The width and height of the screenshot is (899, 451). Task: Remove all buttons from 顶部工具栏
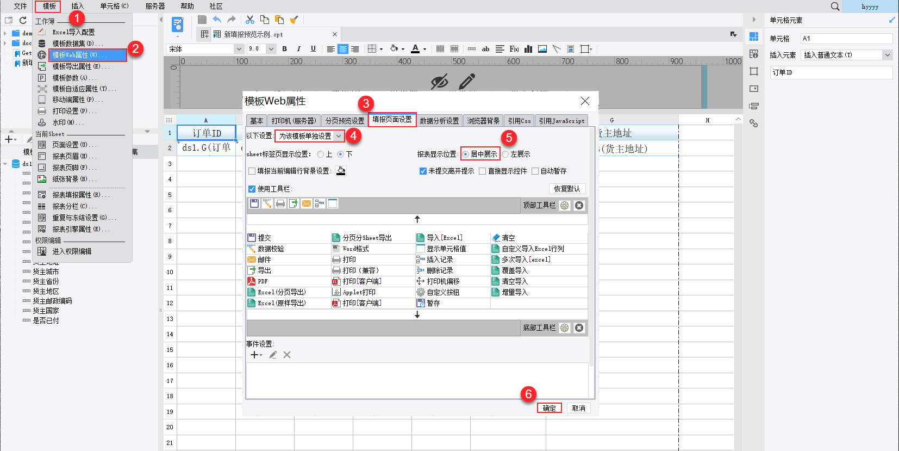pyautogui.click(x=579, y=205)
